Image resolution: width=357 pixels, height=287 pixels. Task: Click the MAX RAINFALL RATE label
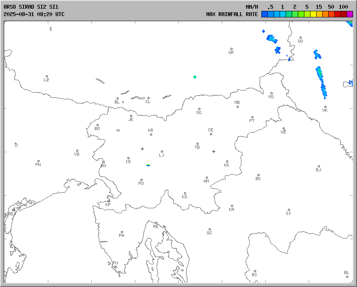232,14
